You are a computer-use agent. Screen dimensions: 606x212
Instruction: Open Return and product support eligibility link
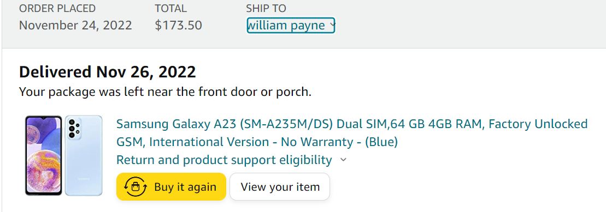click(x=224, y=160)
